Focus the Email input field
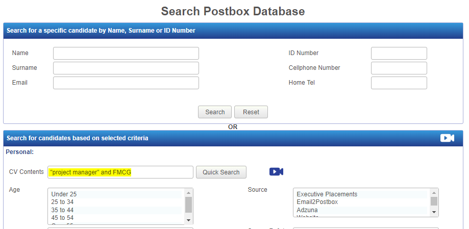469x229 pixels. (x=126, y=83)
